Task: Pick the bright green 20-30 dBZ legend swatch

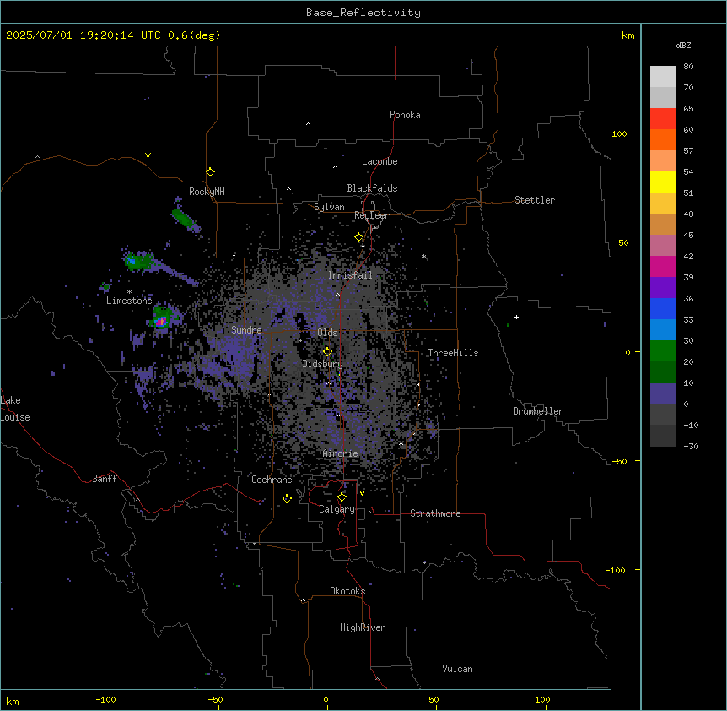Action: (663, 351)
